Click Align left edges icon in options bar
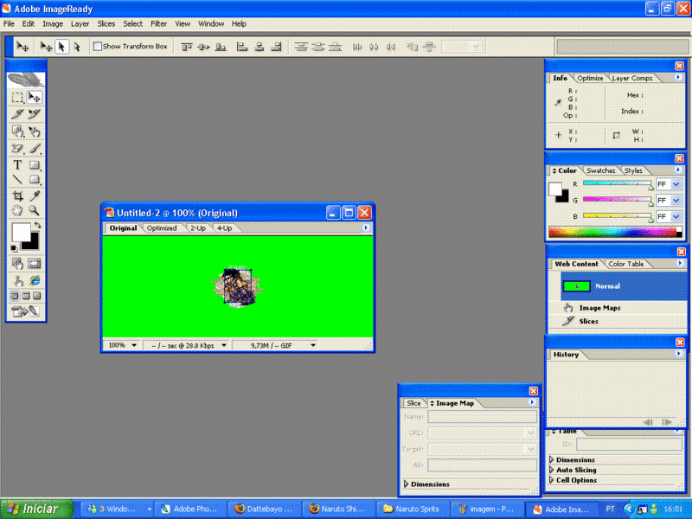This screenshot has width=692, height=519. [x=242, y=47]
